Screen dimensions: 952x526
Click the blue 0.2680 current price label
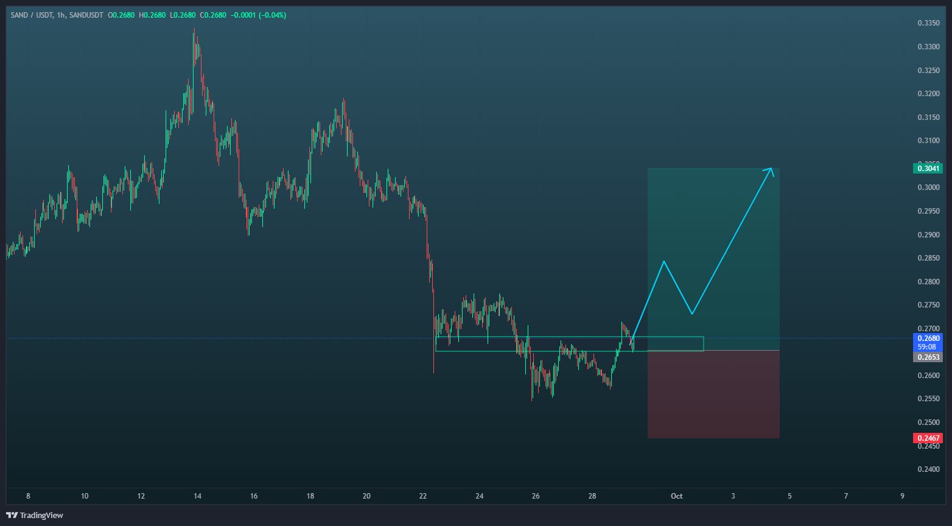[928, 338]
